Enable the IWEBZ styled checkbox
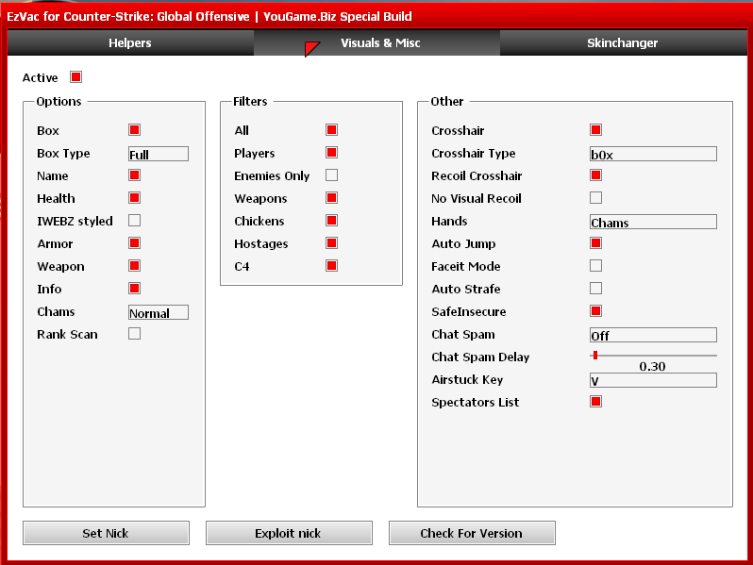Image resolution: width=753 pixels, height=565 pixels. click(134, 221)
